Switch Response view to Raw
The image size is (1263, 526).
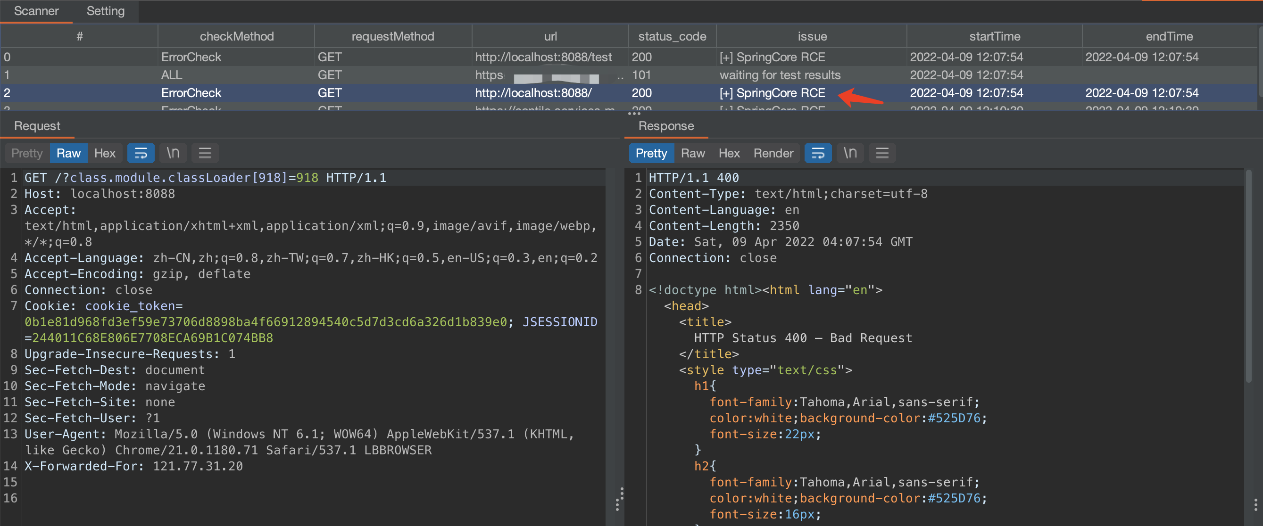point(692,154)
